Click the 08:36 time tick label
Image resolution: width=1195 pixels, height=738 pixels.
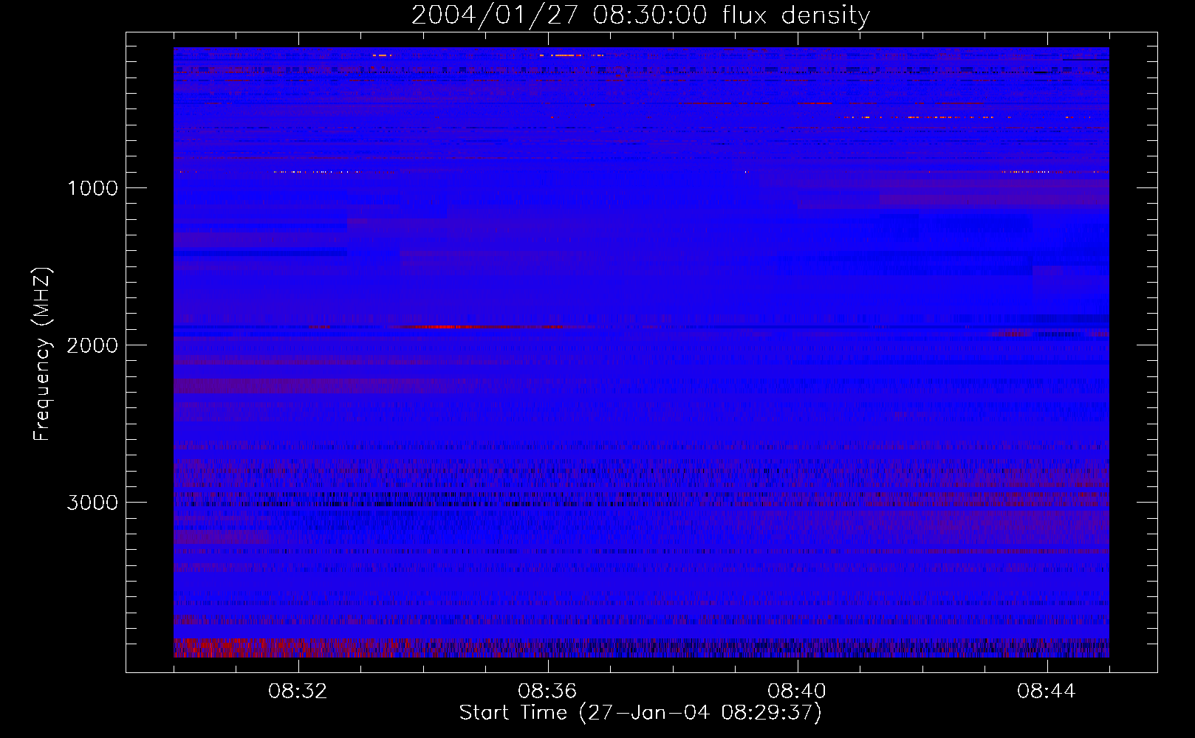click(x=548, y=692)
